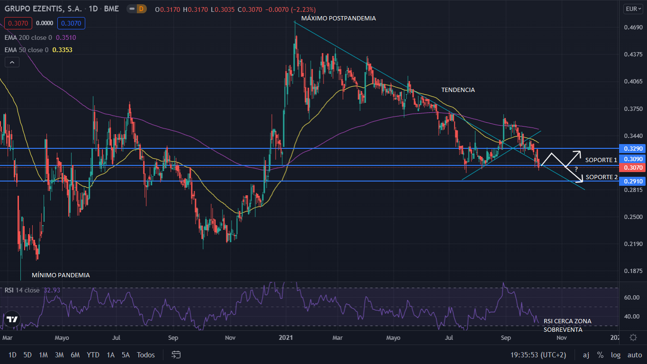This screenshot has height=364, width=647.
Task: Click the blue 0.3070 buy price box
Action: pos(71,22)
